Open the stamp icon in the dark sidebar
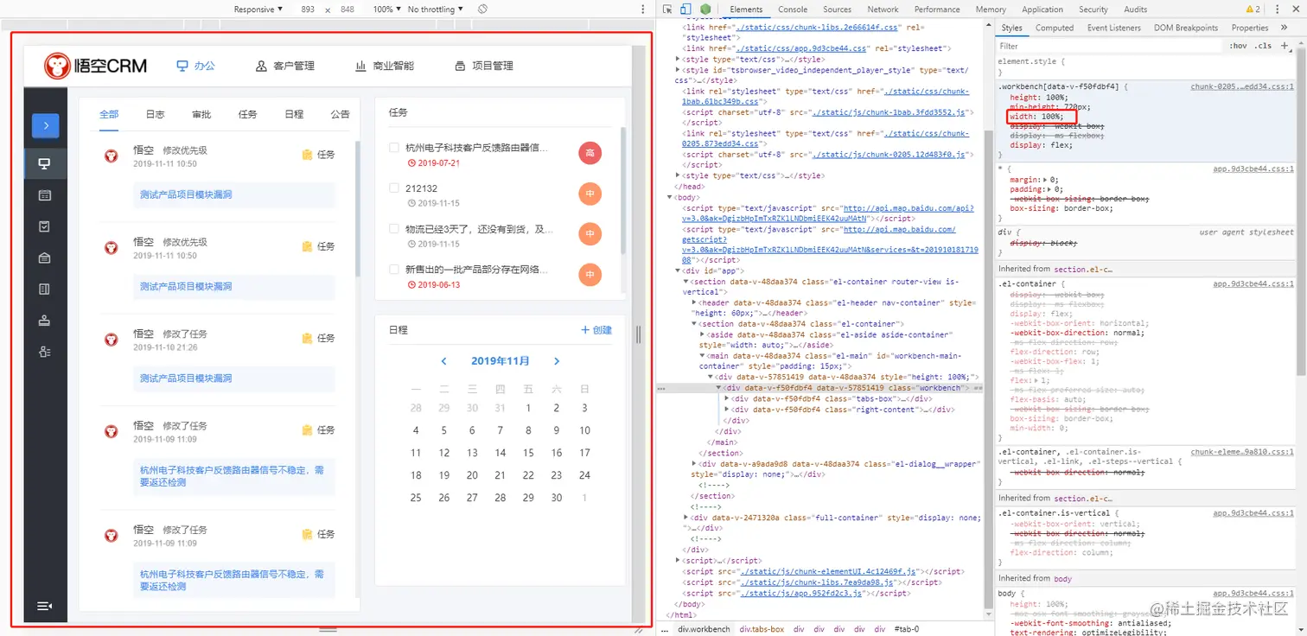1307x636 pixels. [45, 321]
